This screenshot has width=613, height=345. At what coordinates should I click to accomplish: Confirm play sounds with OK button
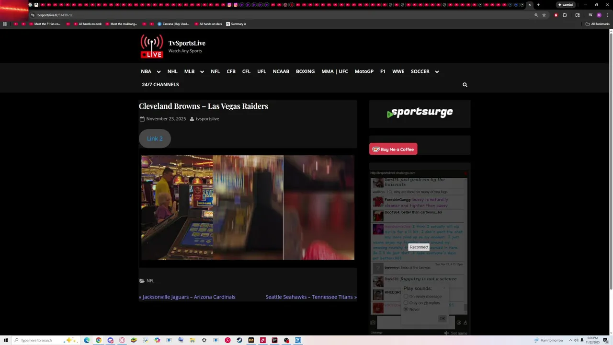tap(442, 318)
